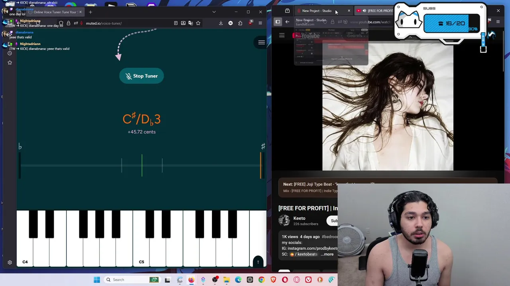The height and width of the screenshot is (286, 510).
Task: Toggle sidebar button in YouTube window
Action: [x=278, y=22]
